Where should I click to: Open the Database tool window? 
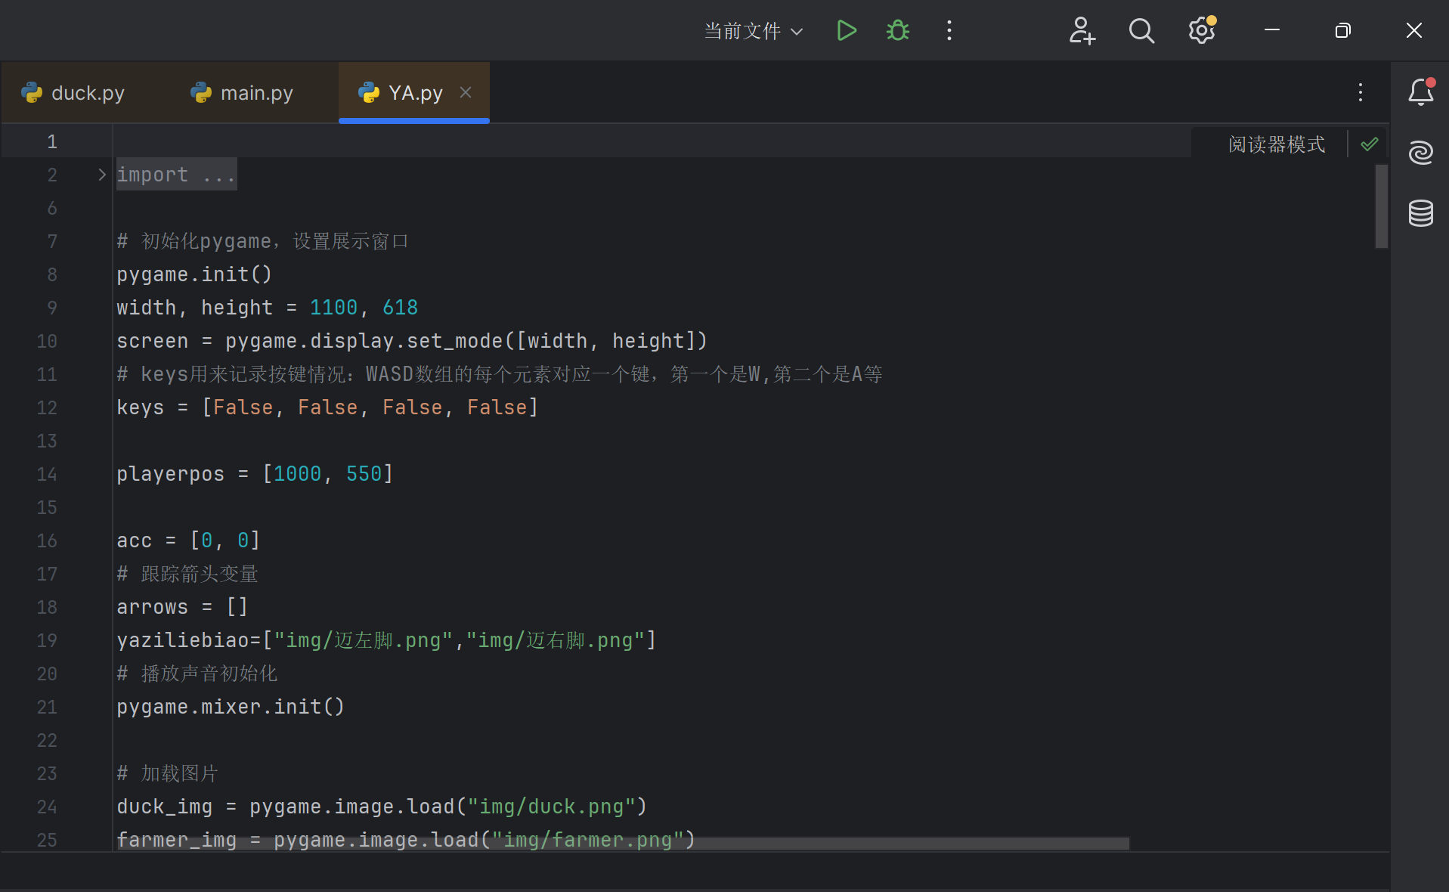pyautogui.click(x=1421, y=213)
